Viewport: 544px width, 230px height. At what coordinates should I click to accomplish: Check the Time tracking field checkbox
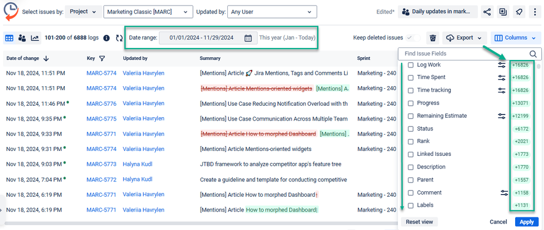pos(410,90)
